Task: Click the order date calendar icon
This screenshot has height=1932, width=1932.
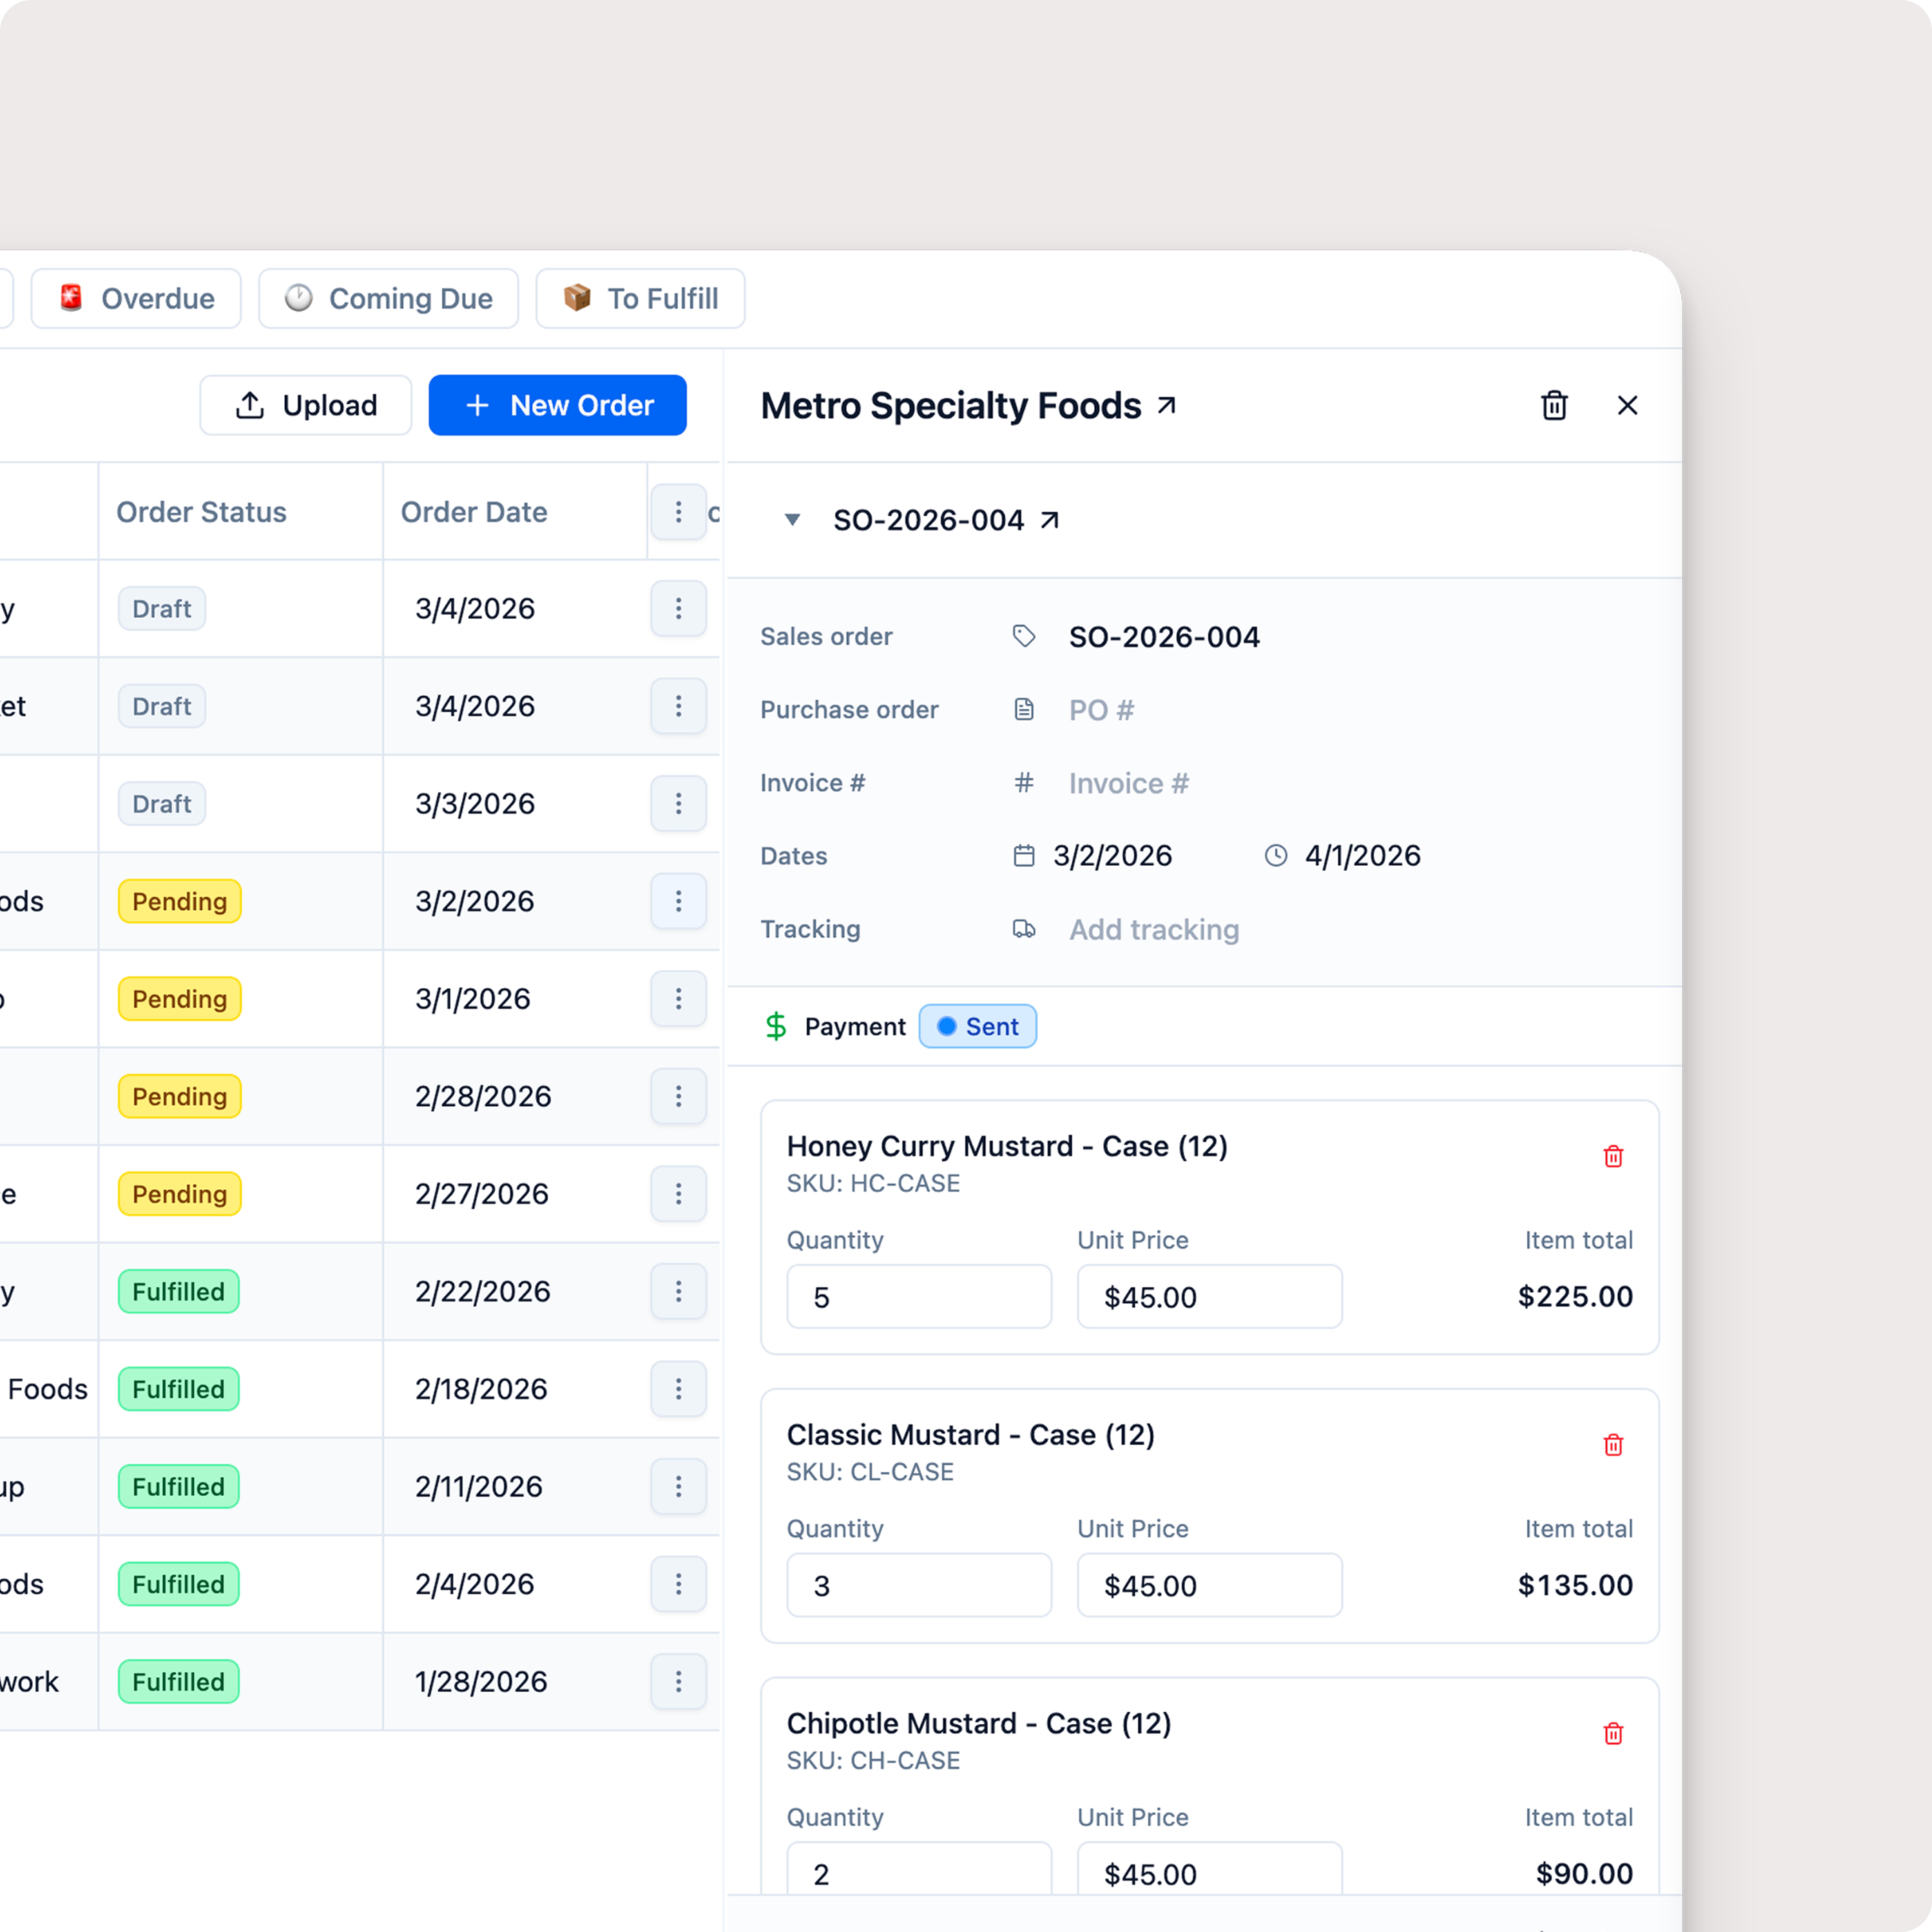Action: tap(1023, 856)
